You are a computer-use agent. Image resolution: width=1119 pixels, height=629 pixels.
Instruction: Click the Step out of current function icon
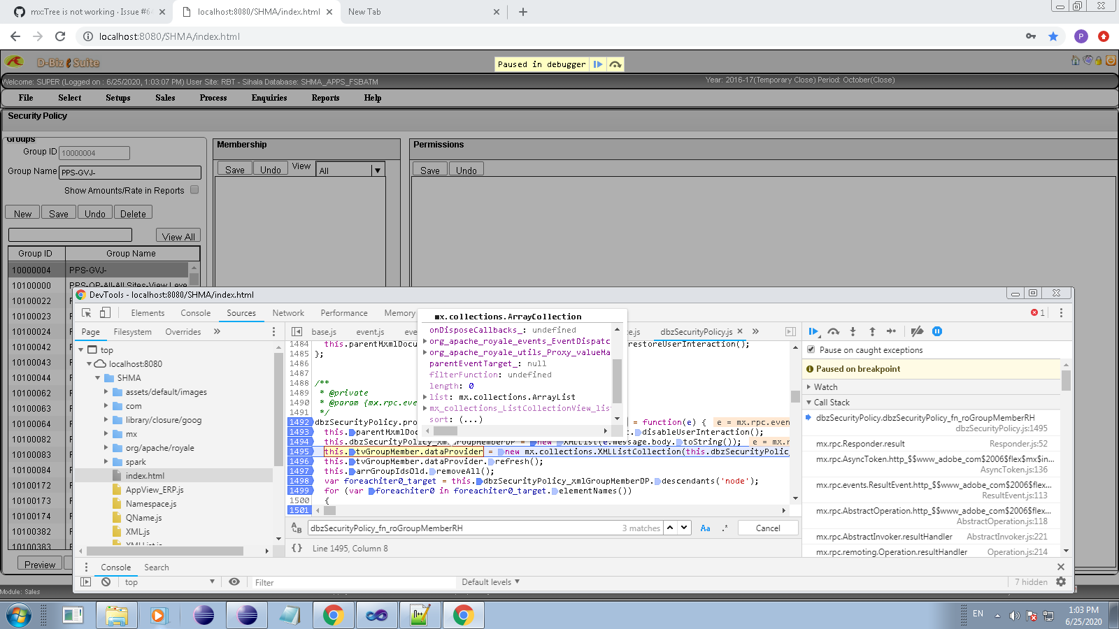click(872, 332)
